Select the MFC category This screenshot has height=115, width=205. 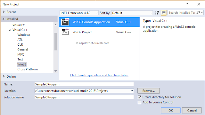pos(20,54)
